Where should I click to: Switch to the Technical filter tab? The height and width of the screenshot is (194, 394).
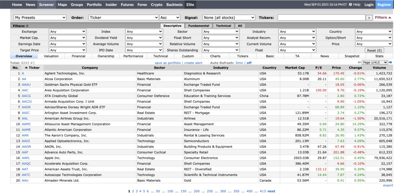point(224,26)
